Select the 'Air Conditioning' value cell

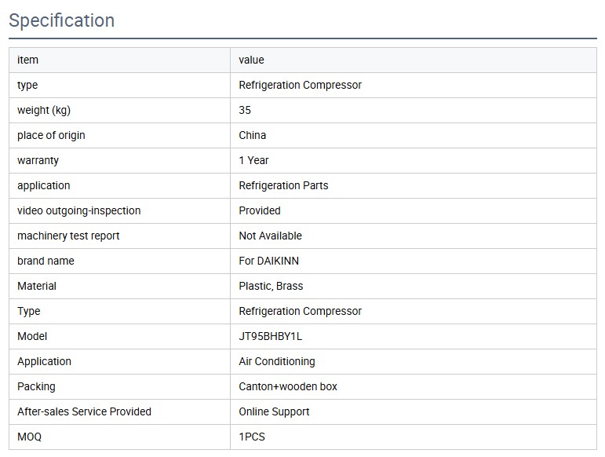tap(277, 362)
